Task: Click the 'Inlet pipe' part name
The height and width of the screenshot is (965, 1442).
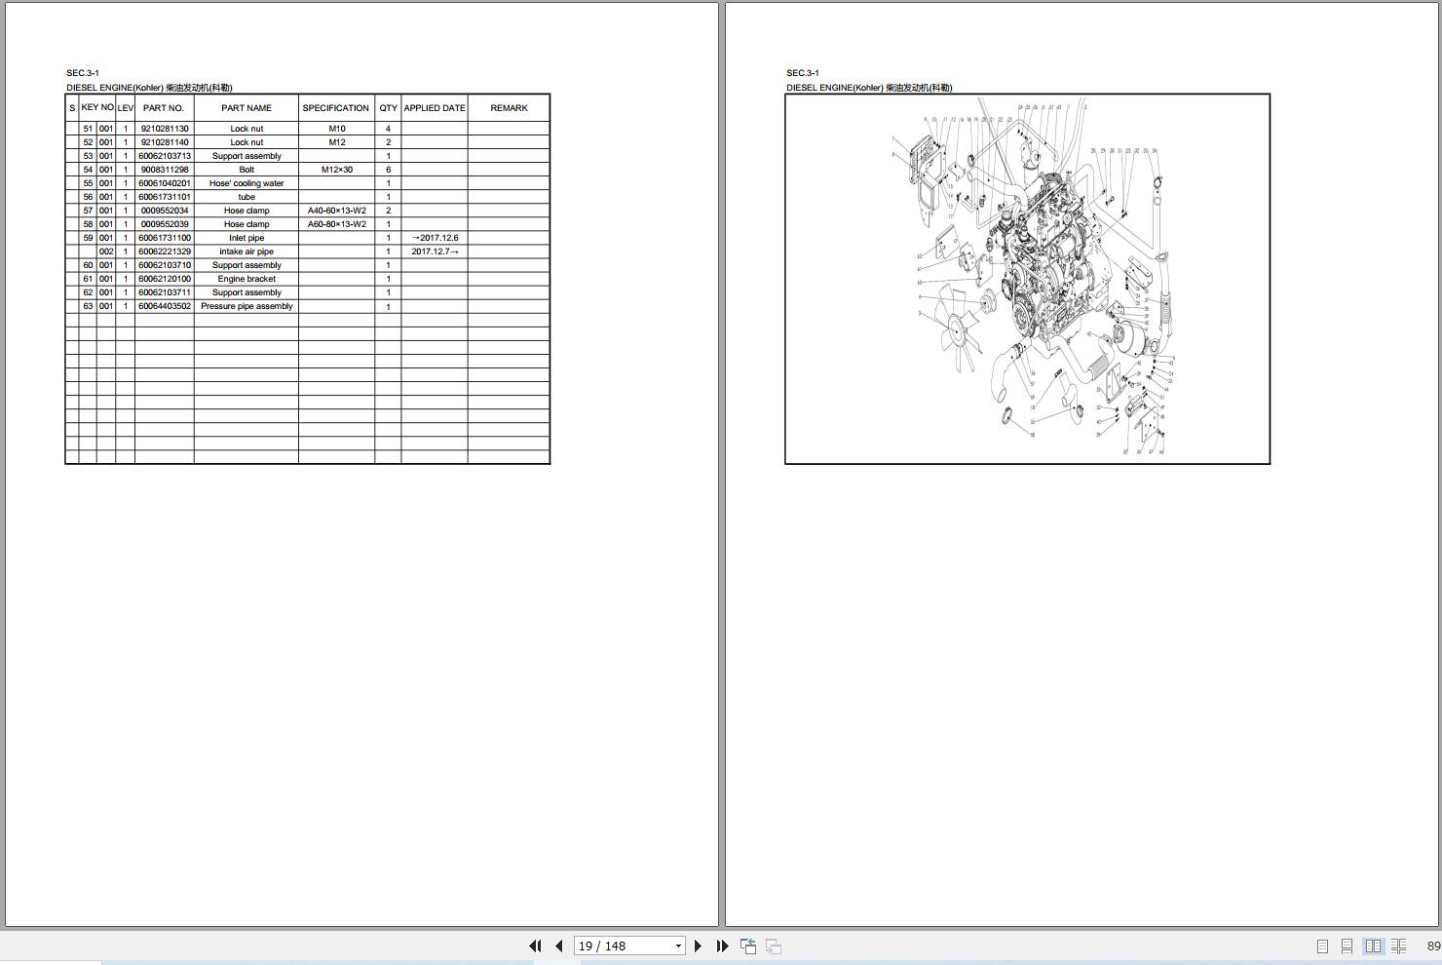Action: click(247, 238)
